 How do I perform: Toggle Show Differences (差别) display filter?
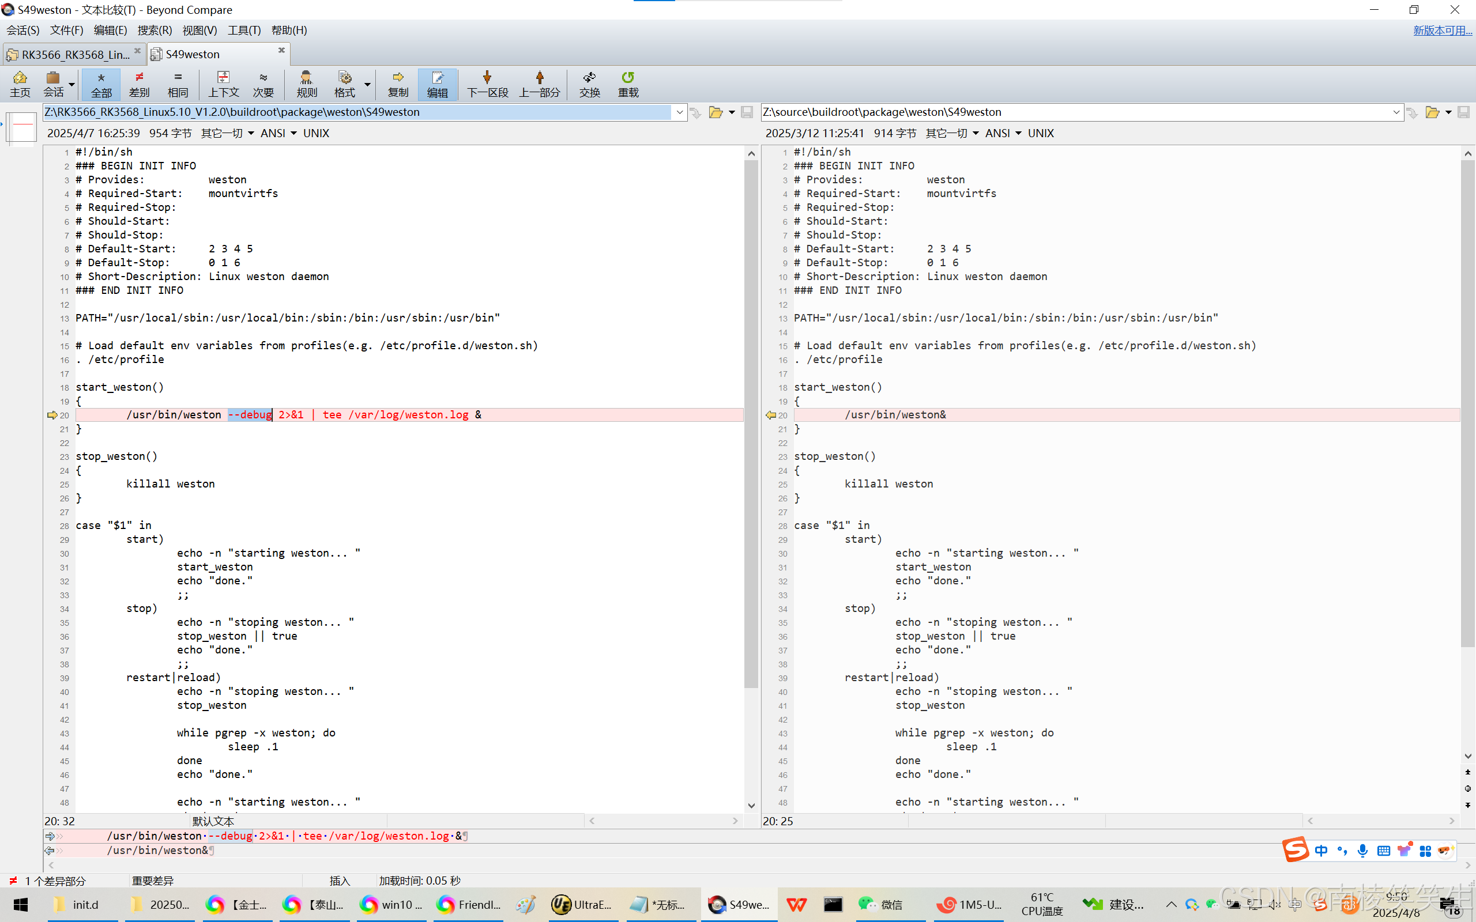coord(139,84)
